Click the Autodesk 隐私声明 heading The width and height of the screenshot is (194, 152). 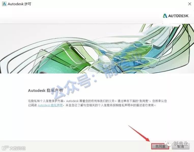click(45, 90)
